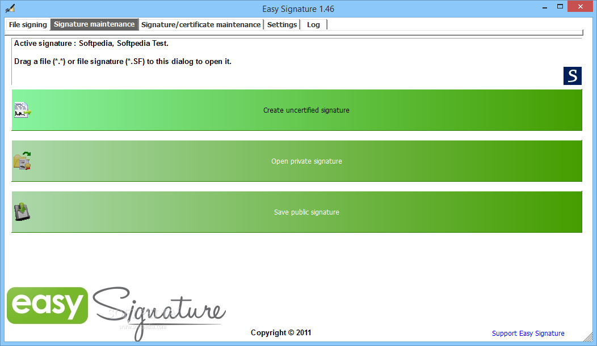The width and height of the screenshot is (597, 346).
Task: Click the folder icon on the Open private signature button
Action: (x=23, y=161)
